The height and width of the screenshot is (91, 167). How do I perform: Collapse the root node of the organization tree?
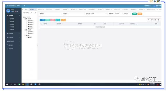pyautogui.click(x=24, y=17)
